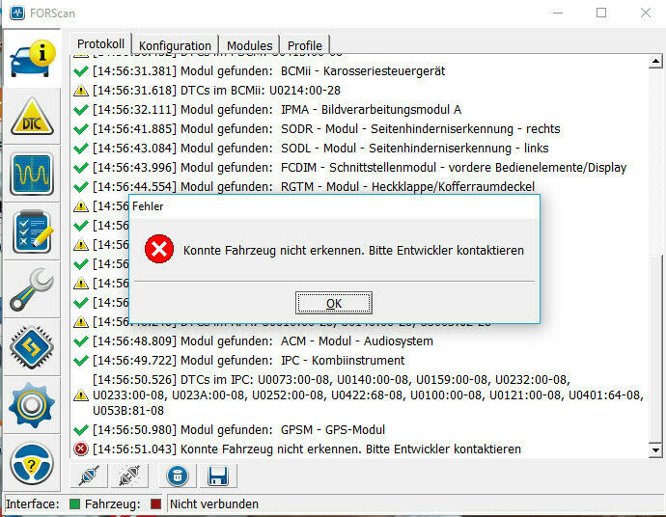Viewport: 666px width, 517px height.
Task: Select the DTCs im BCMii U0214:00-28 line
Action: [x=216, y=91]
